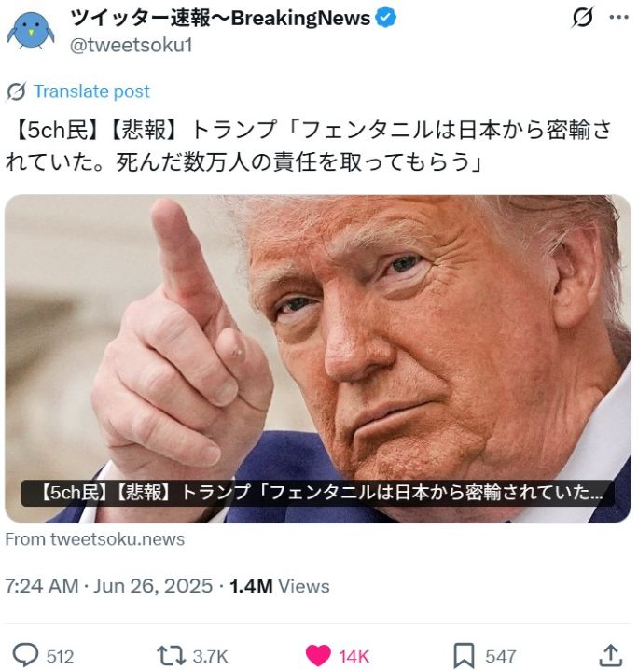Viewport: 638px width, 670px height.
Task: Click the 512 replies count
Action: [x=61, y=656]
